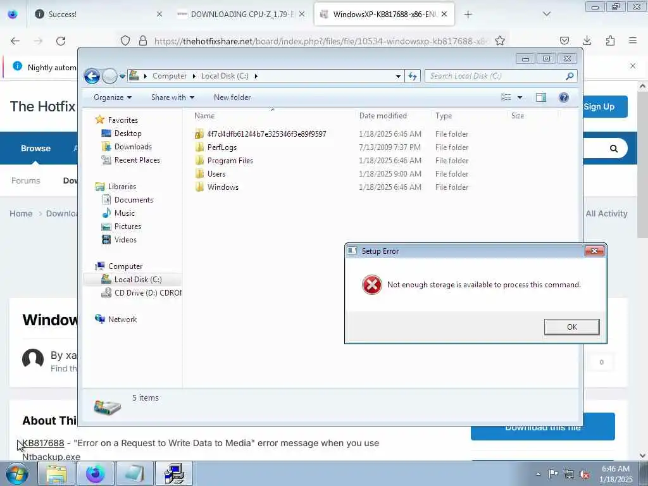Open Music library

125,213
